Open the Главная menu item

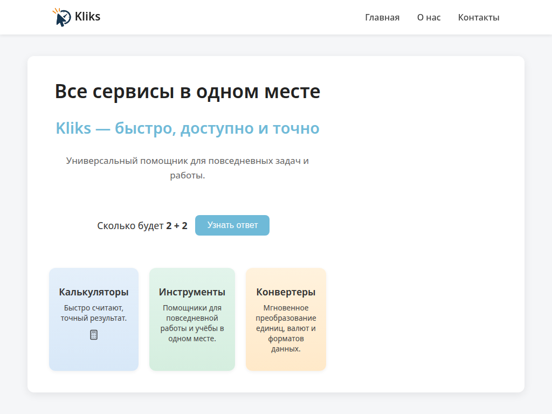pyautogui.click(x=382, y=17)
